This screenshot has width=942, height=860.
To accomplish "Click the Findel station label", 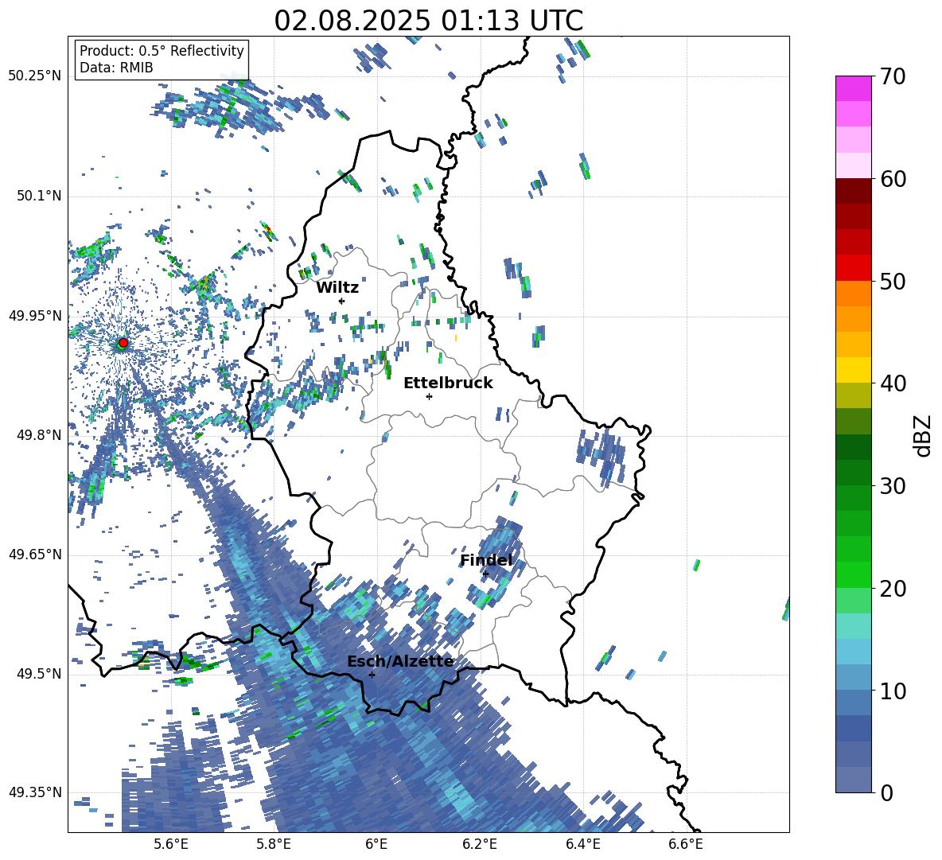I will pyautogui.click(x=486, y=560).
